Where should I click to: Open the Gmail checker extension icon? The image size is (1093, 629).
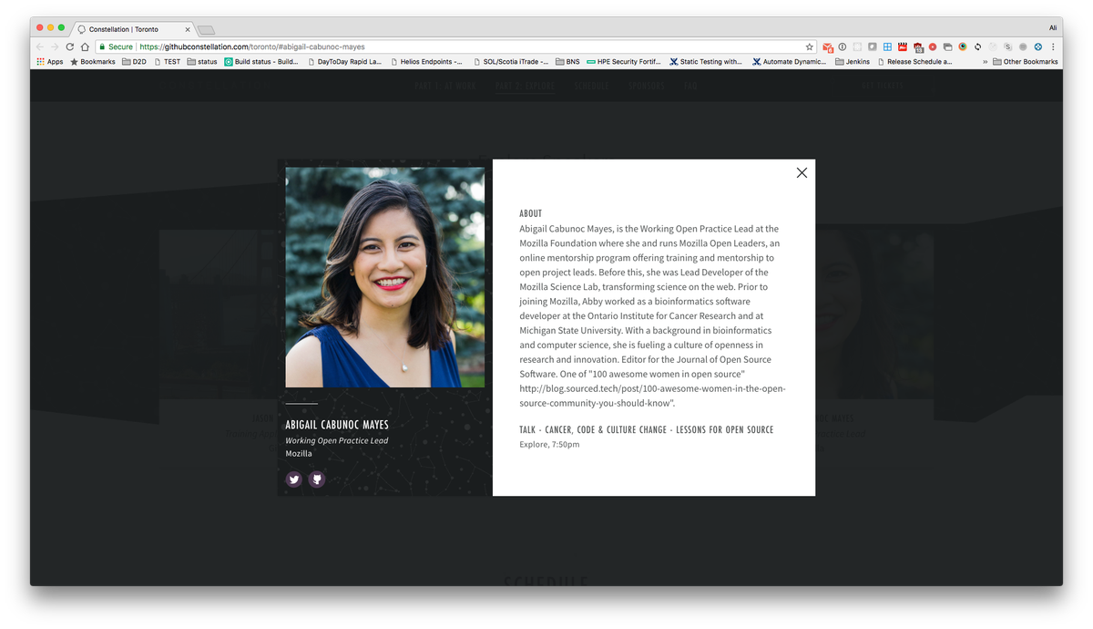(828, 46)
